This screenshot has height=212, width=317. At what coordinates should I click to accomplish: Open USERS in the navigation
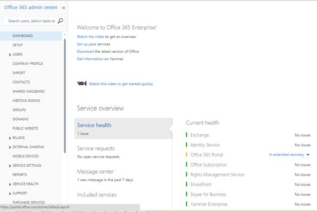(18, 54)
